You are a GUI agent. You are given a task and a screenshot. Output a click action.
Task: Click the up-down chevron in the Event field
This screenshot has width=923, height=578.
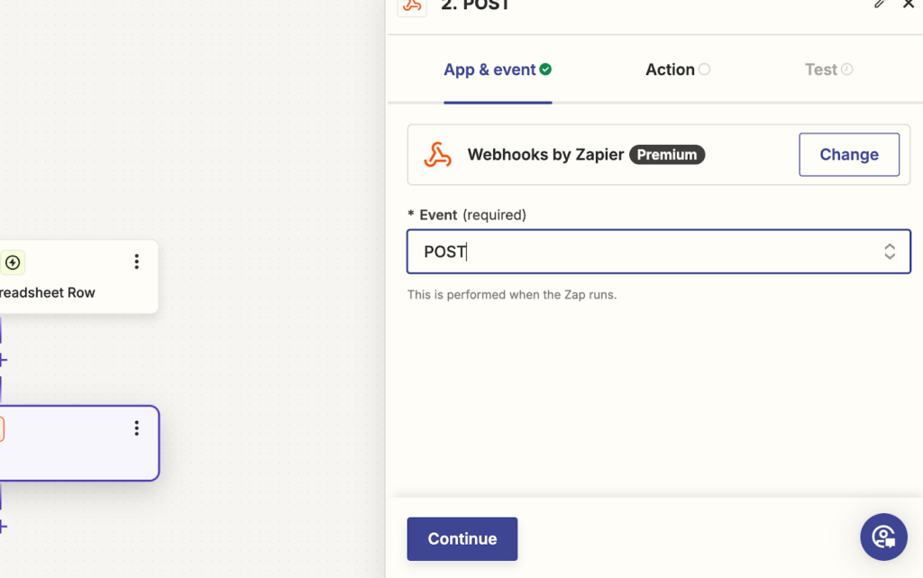pos(889,252)
